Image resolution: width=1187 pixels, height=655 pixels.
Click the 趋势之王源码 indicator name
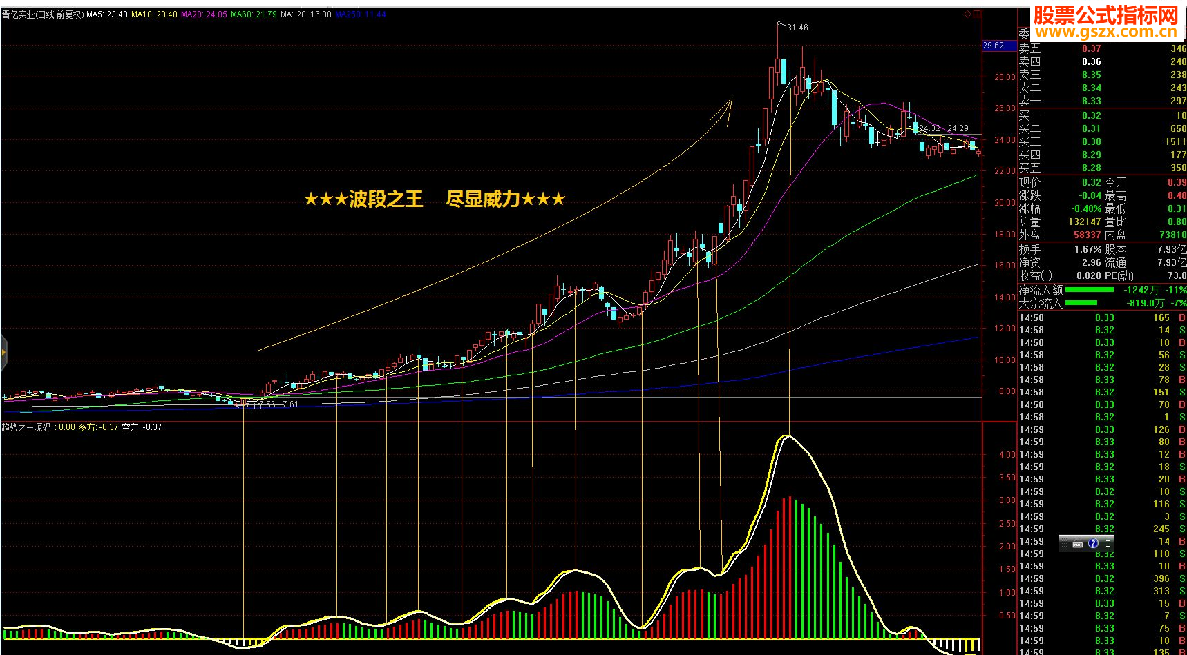(26, 427)
